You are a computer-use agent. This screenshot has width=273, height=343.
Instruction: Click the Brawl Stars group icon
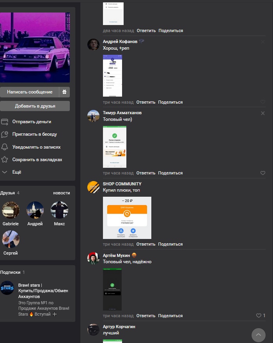coord(7,288)
